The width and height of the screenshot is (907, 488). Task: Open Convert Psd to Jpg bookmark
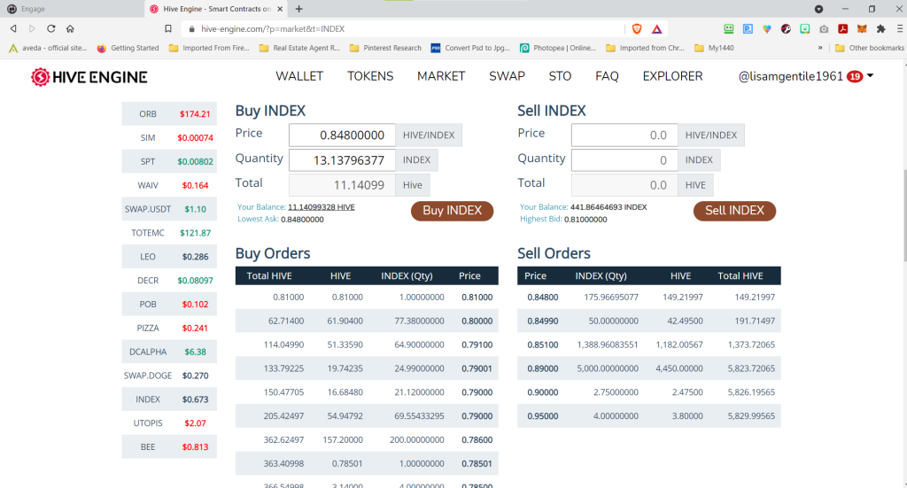click(470, 48)
